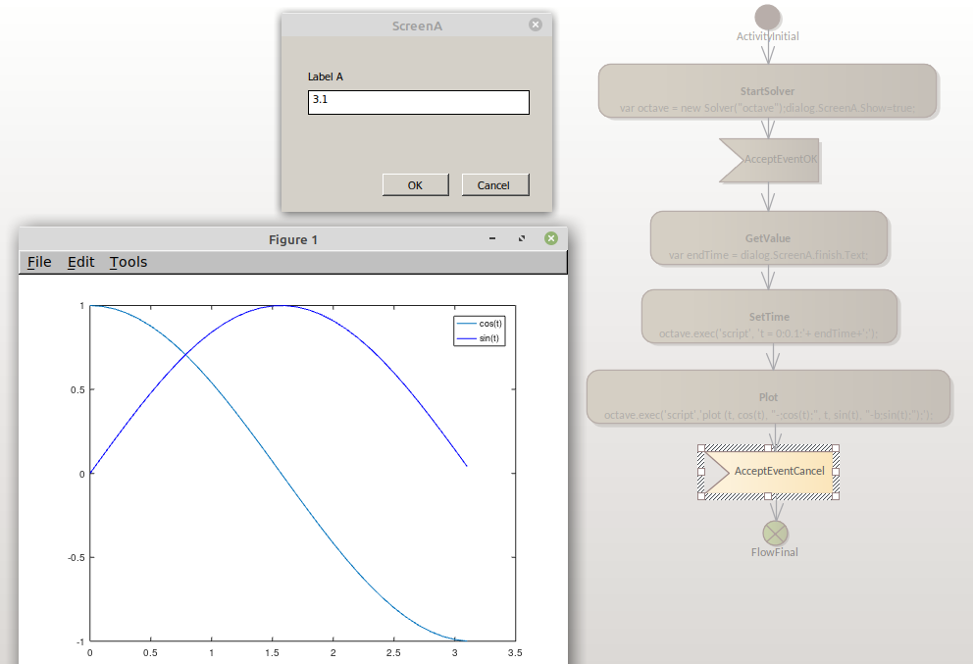Open the File menu in Figure 1
This screenshot has width=973, height=664.
(39, 262)
